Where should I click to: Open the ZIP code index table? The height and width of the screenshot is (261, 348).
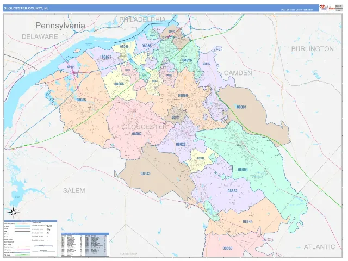point(85,245)
